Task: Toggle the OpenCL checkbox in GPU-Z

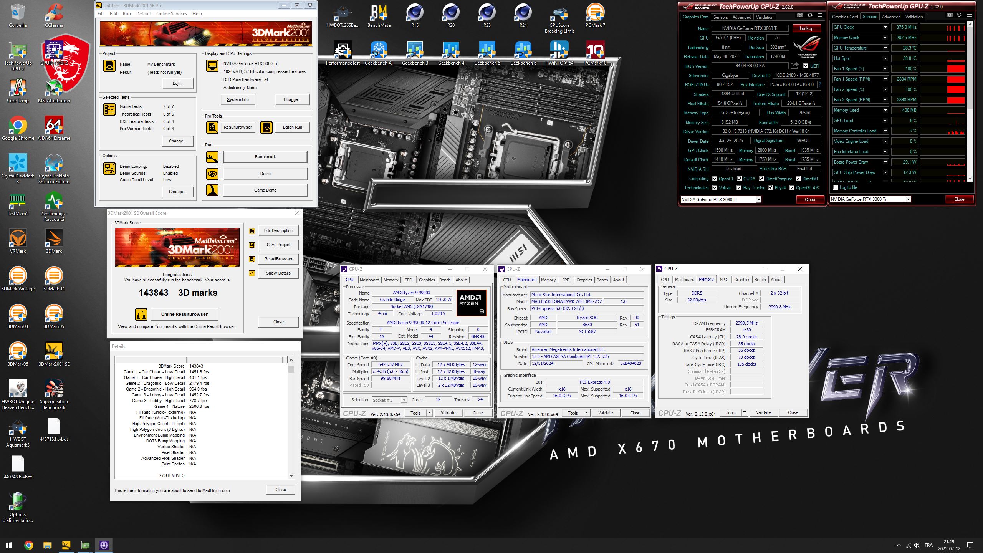Action: tap(715, 179)
